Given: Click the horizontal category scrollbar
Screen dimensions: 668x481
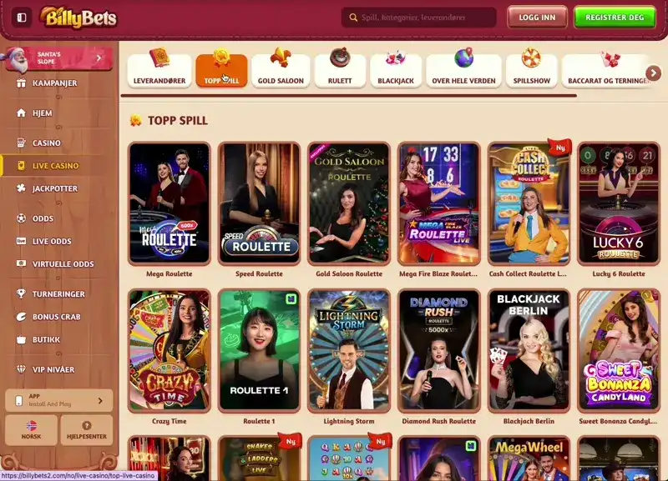Looking at the screenshot, I should pyautogui.click(x=348, y=96).
